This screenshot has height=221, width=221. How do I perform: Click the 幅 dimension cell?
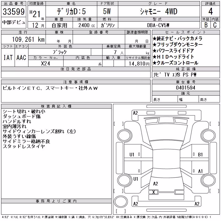[188, 99]
